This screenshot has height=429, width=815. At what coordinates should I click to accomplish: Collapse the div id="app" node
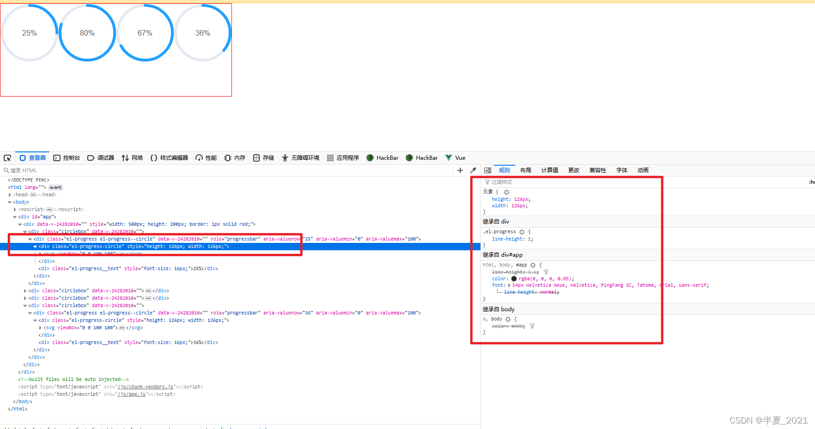coord(15,217)
